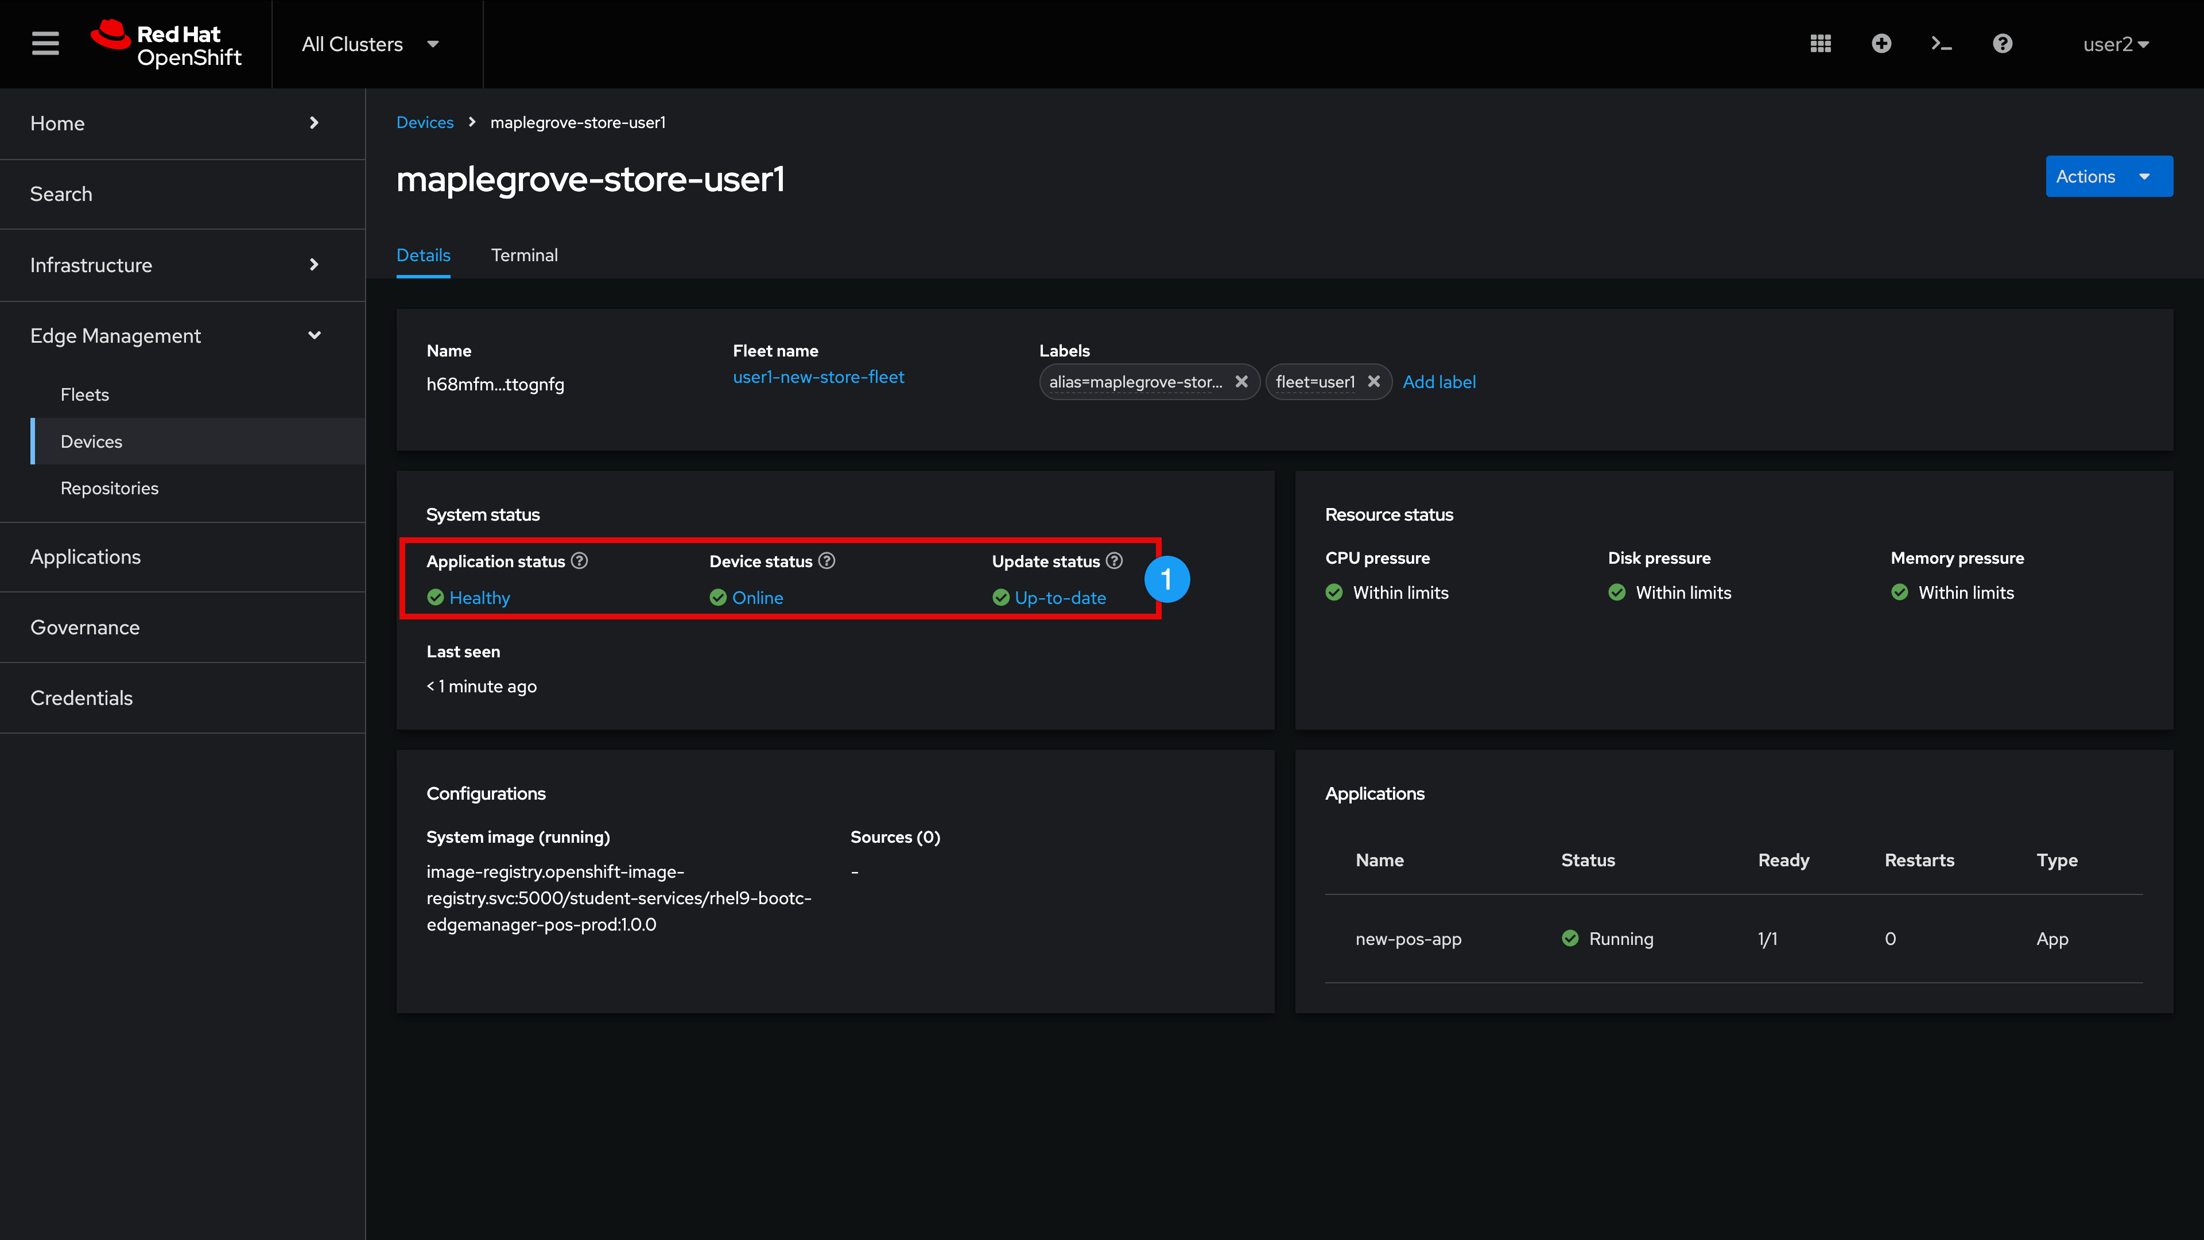Remove the alias=maplegrove-stor label
Viewport: 2204px width, 1240px height.
tap(1241, 382)
